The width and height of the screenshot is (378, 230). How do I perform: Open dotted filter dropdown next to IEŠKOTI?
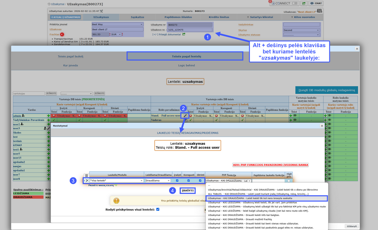coord(76,93)
